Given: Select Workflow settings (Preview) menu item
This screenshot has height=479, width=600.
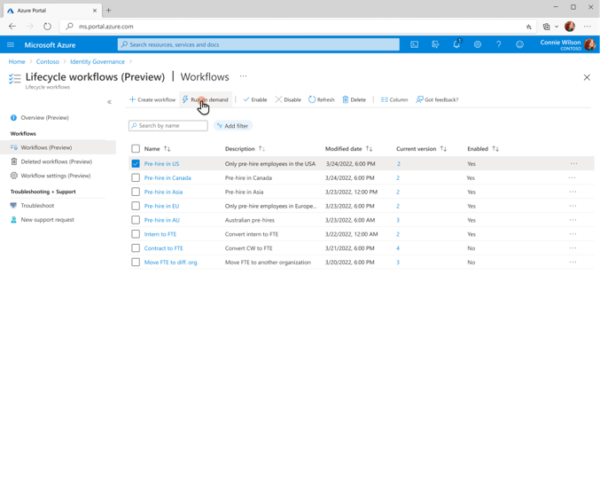Looking at the screenshot, I should coord(55,176).
